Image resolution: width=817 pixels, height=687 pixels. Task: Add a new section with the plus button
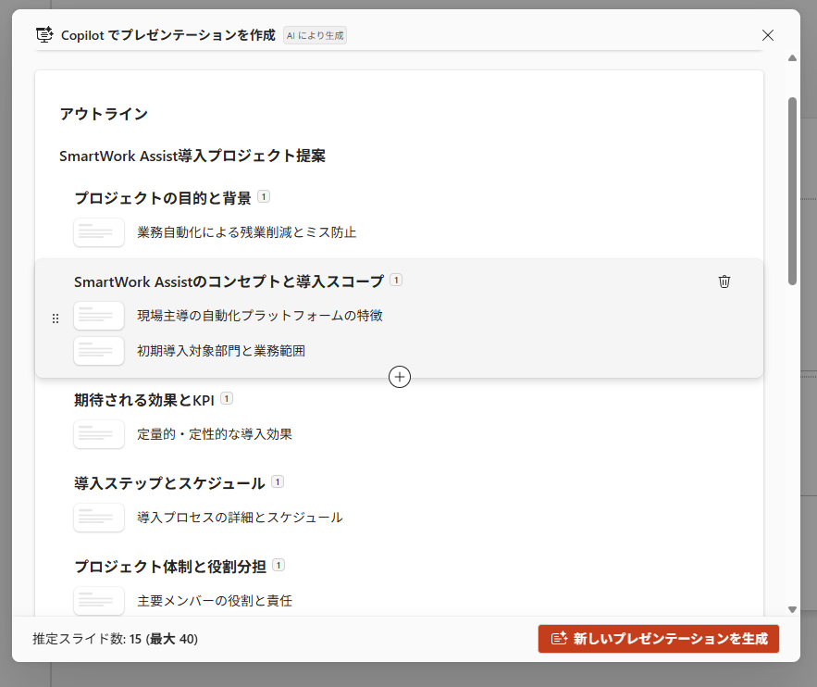pos(400,377)
